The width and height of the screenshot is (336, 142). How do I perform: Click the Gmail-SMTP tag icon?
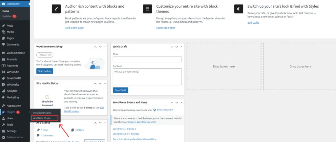point(3,78)
